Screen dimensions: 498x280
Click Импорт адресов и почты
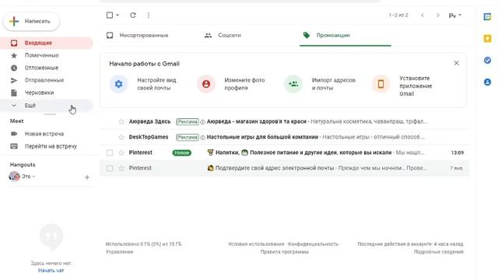334,84
